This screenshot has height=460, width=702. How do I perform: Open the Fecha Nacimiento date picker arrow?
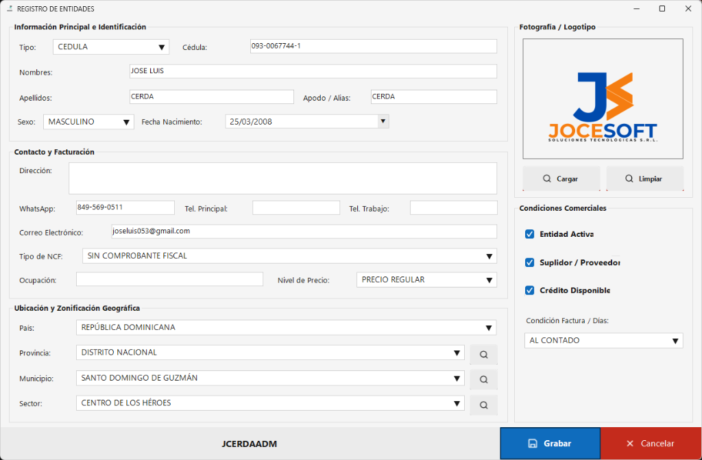[383, 121]
